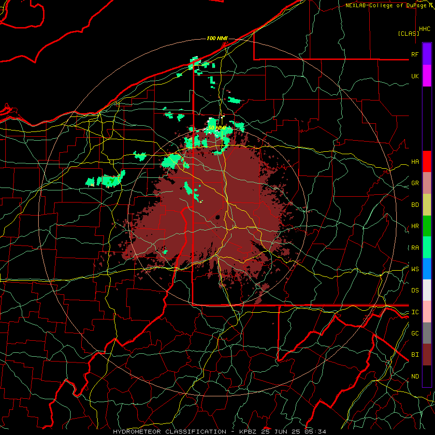Image resolution: width=435 pixels, height=435 pixels.
Task: Click the DS white legend swatch
Action: tap(427, 290)
